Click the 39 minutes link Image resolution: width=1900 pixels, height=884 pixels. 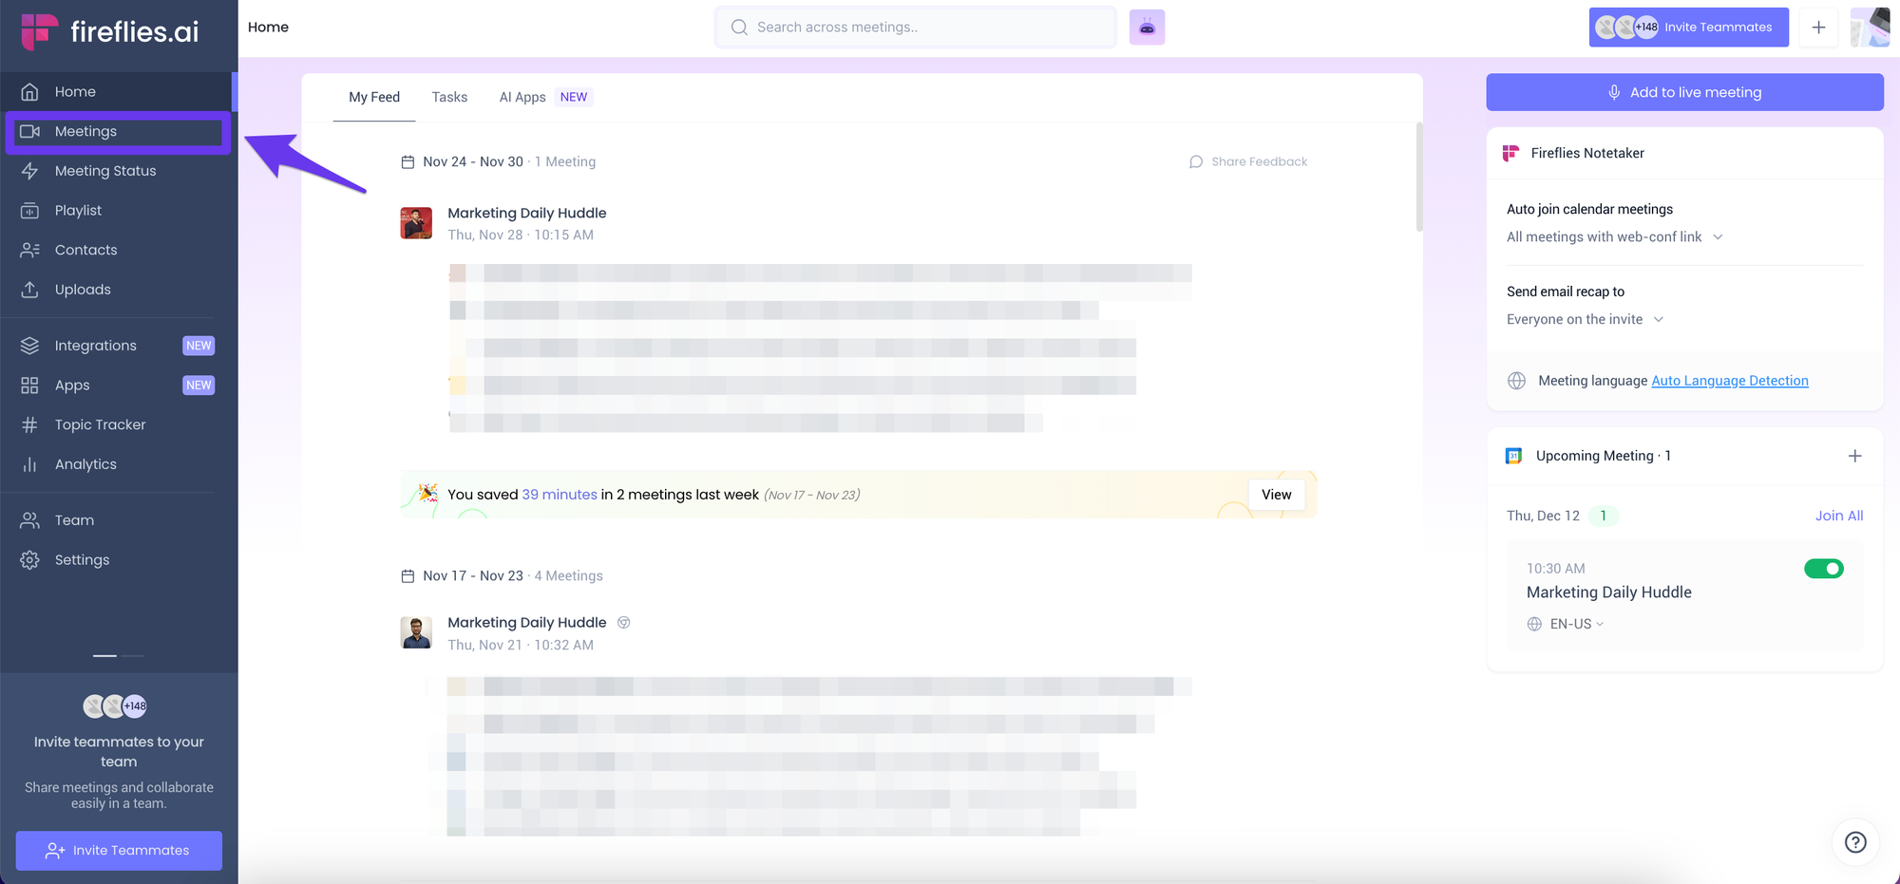560,495
